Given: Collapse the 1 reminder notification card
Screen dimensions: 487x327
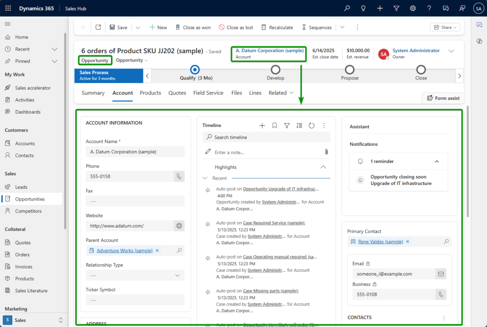Looking at the screenshot, I should click(x=437, y=161).
